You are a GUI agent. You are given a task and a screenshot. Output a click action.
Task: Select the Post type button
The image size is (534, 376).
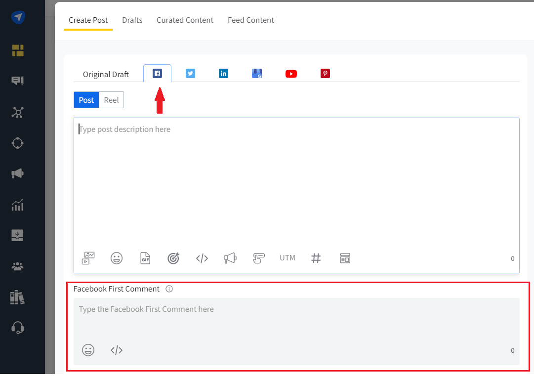coord(86,100)
